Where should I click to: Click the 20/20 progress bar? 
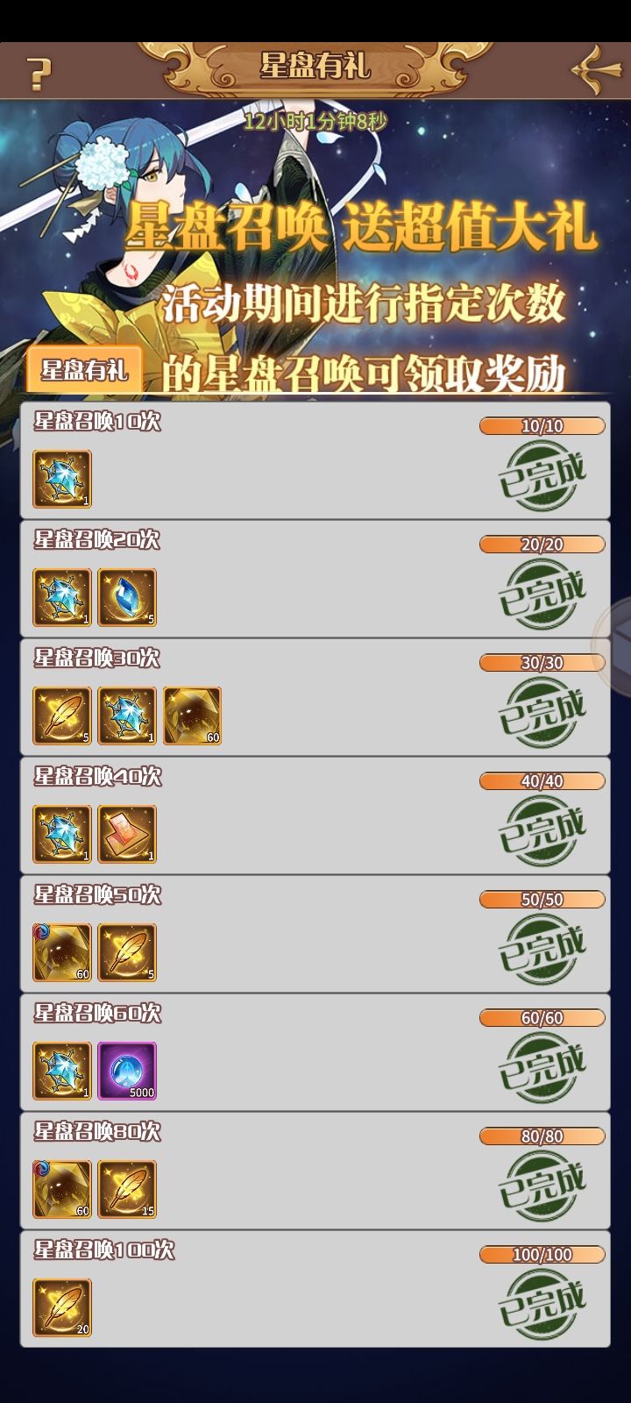click(x=542, y=545)
